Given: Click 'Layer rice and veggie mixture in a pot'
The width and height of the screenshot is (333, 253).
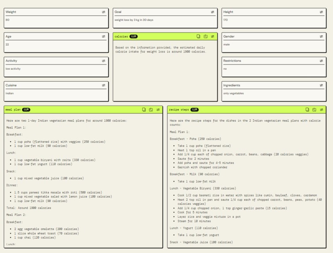Looking at the screenshot, I should point(209,217).
